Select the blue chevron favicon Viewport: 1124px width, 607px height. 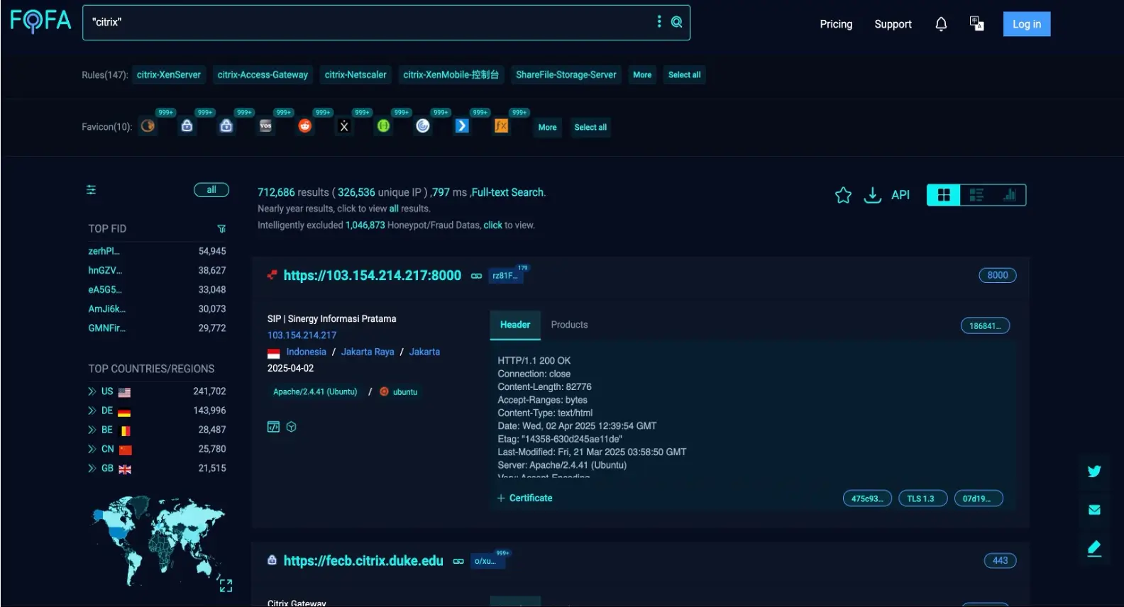[462, 126]
